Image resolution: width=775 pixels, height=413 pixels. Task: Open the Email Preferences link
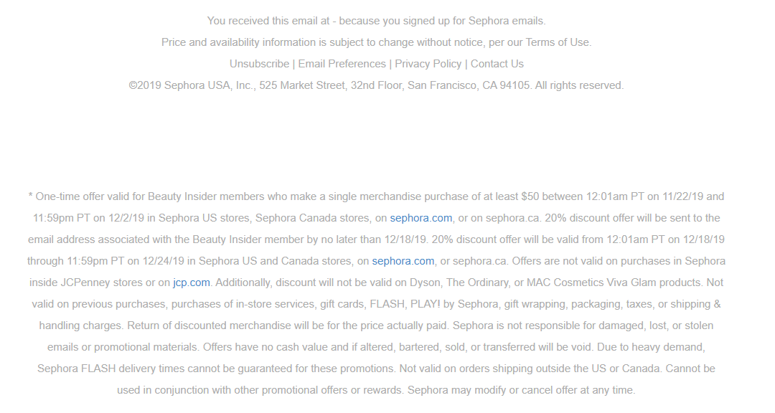[342, 64]
